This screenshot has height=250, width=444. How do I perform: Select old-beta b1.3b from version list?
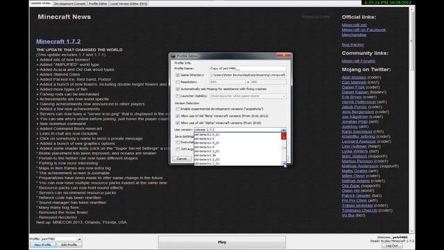(237, 156)
